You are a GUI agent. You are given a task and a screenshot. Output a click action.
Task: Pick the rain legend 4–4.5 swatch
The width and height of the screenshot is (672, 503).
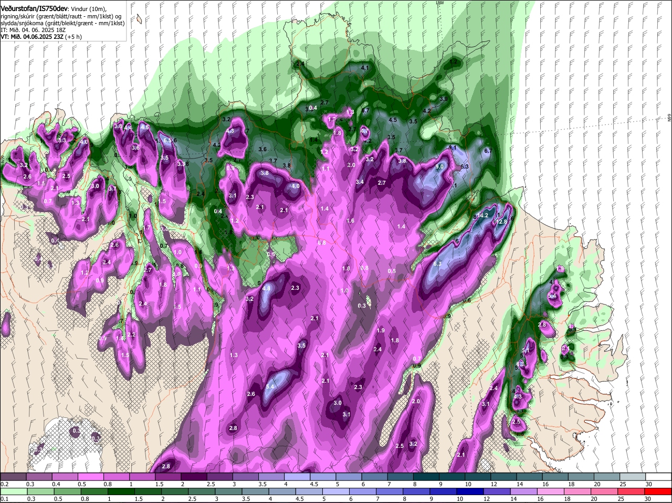282,491
